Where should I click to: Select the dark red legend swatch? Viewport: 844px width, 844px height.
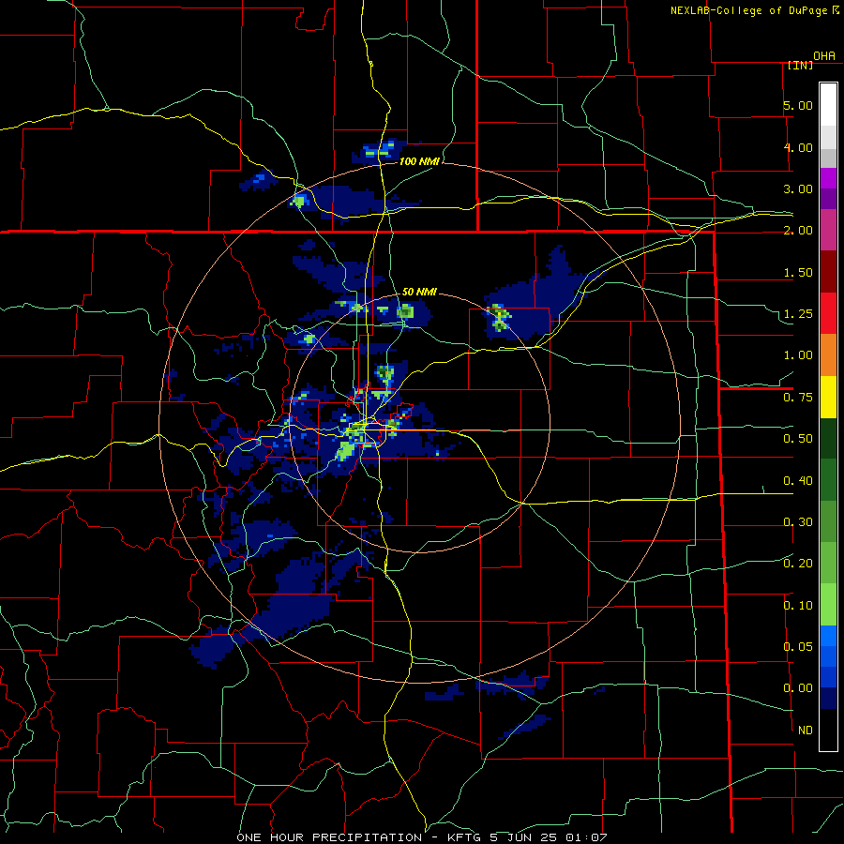point(828,272)
